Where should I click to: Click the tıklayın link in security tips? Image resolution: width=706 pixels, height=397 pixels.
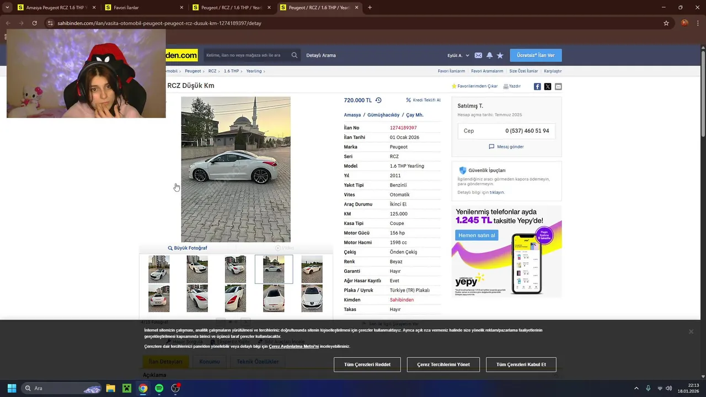tap(497, 192)
